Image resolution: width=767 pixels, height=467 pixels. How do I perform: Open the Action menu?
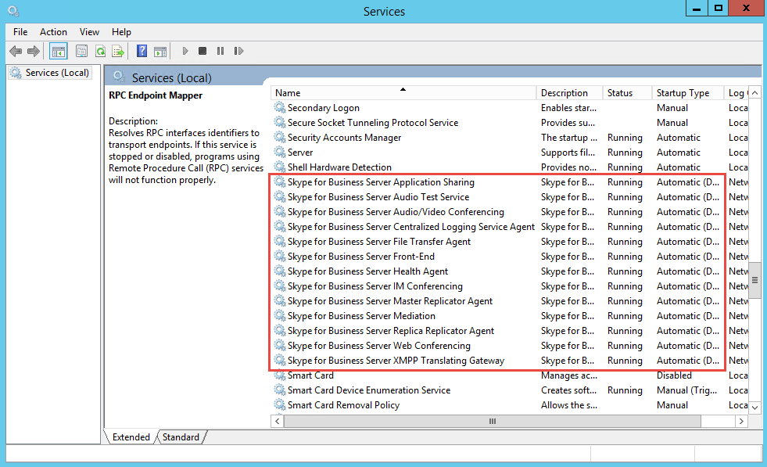coord(53,32)
